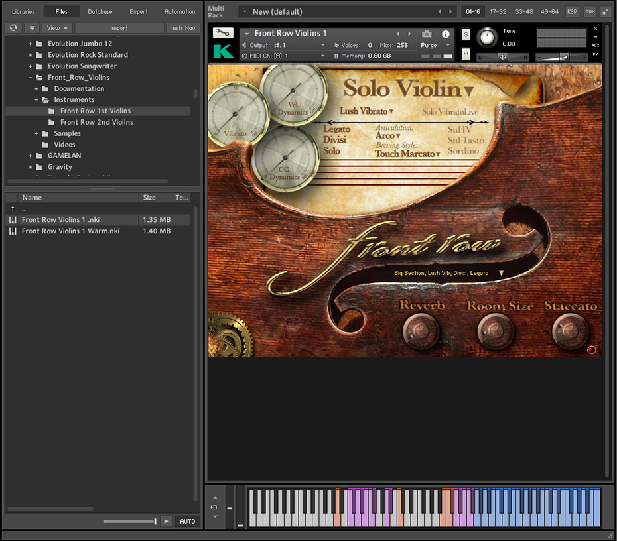
Task: Click the Tune knob
Action: pyautogui.click(x=487, y=38)
